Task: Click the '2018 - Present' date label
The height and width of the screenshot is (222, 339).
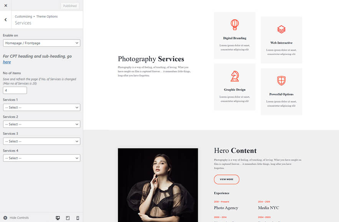Action: click(x=221, y=202)
